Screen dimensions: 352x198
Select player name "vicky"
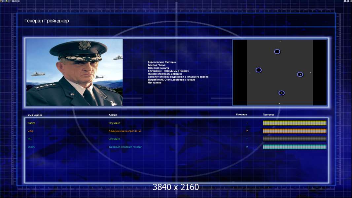pyautogui.click(x=30, y=131)
